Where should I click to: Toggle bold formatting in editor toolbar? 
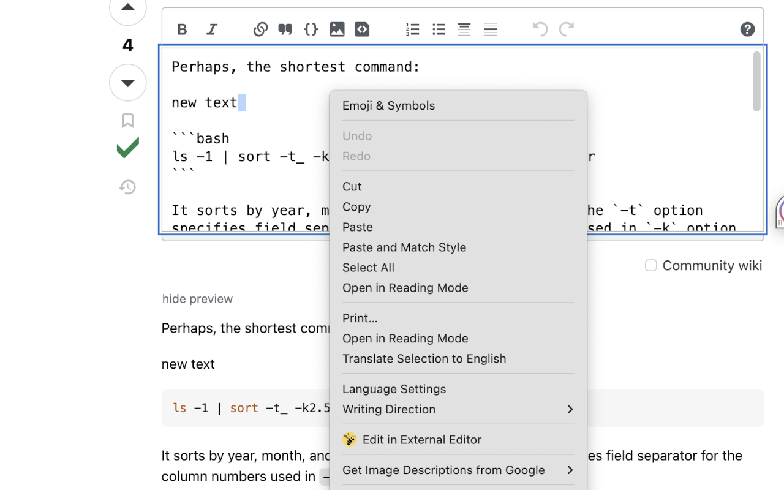182,29
